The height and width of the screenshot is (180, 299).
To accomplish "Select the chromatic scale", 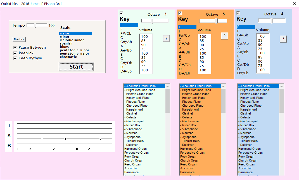I will [75, 57].
